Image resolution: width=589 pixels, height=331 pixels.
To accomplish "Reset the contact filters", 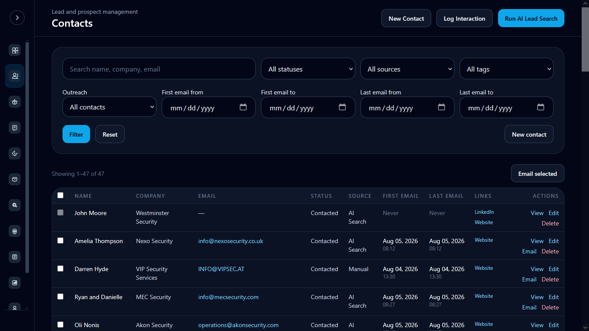I will pos(110,134).
